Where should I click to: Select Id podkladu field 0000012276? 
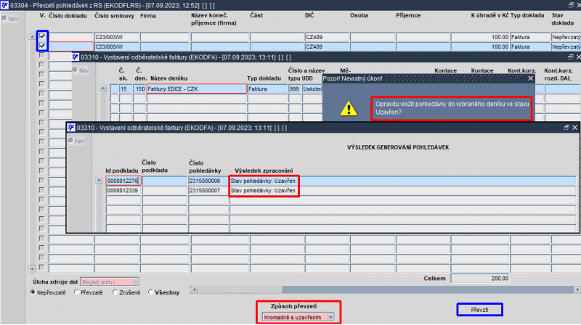pos(123,181)
